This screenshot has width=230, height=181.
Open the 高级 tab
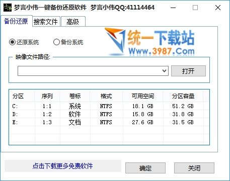tap(73, 22)
